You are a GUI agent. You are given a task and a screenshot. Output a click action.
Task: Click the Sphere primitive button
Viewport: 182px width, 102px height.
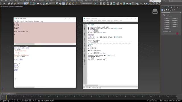coord(167,21)
